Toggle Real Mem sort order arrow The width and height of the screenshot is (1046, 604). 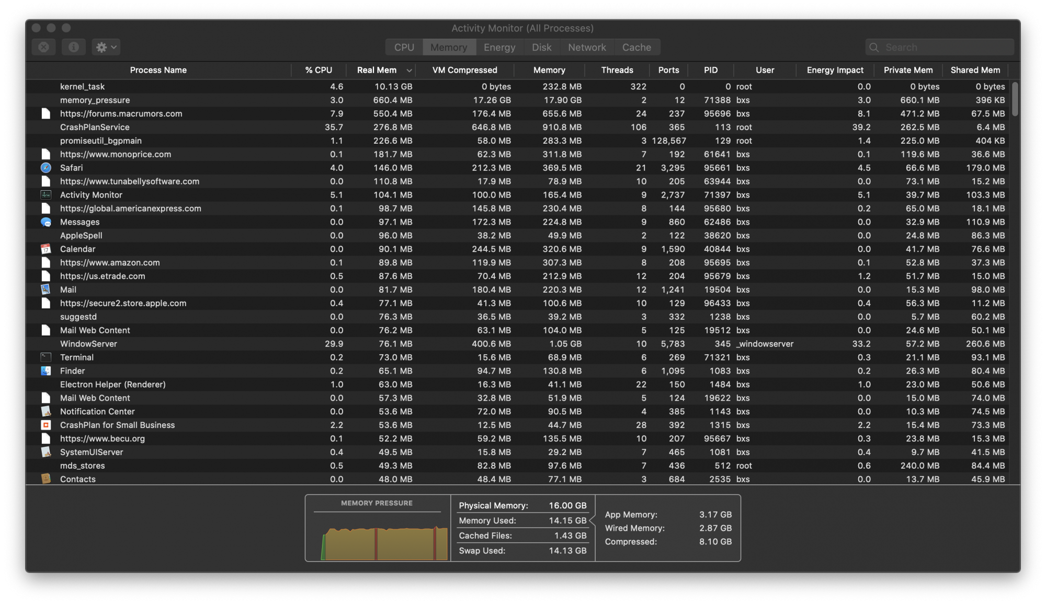tap(409, 70)
